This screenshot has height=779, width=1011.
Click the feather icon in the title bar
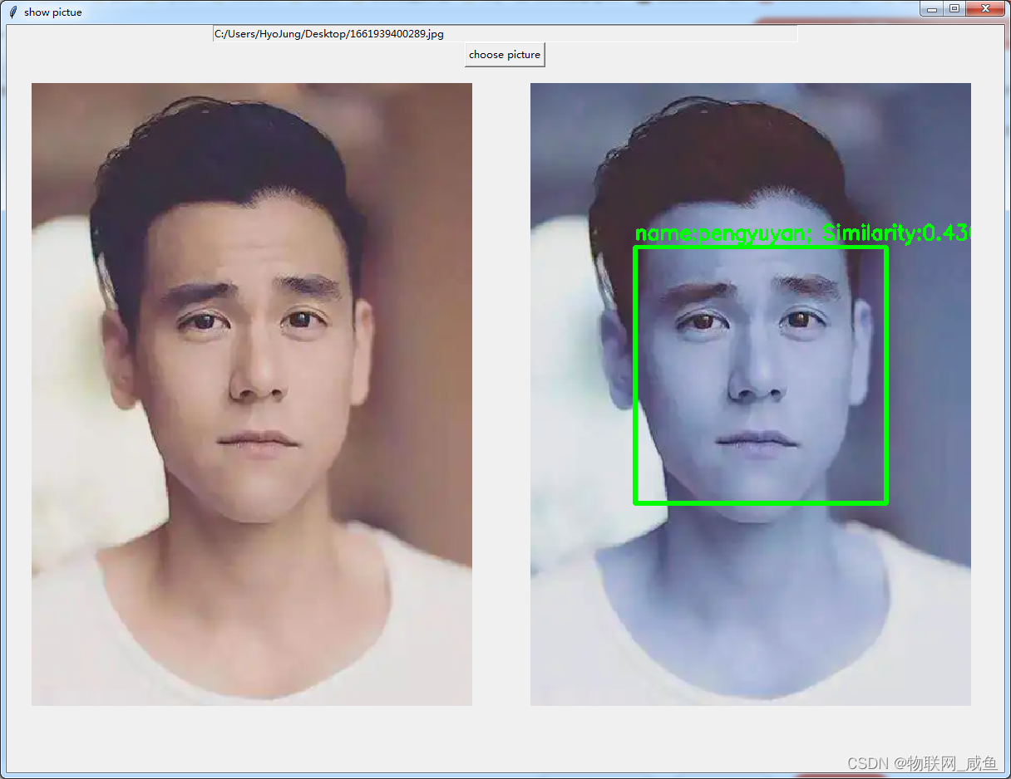pos(12,12)
